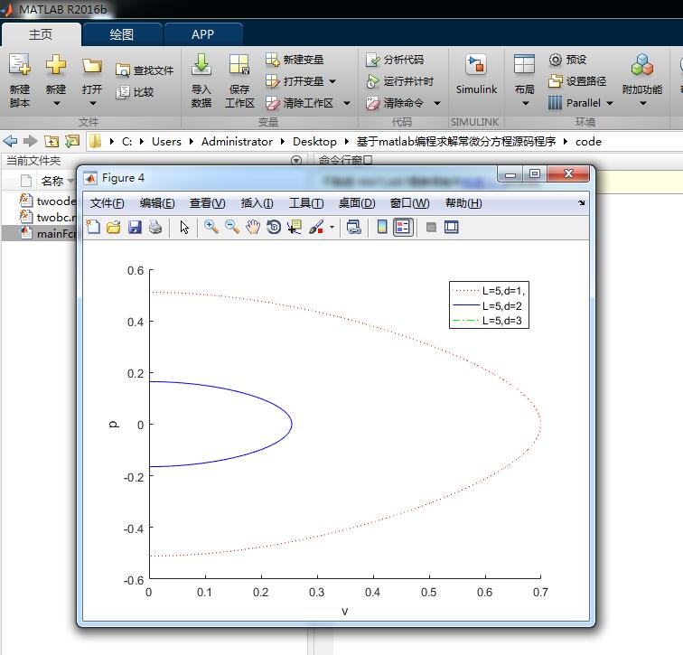The image size is (683, 655).
Task: Toggle Rotate 3D tool in Figure 4
Action: coord(274,227)
